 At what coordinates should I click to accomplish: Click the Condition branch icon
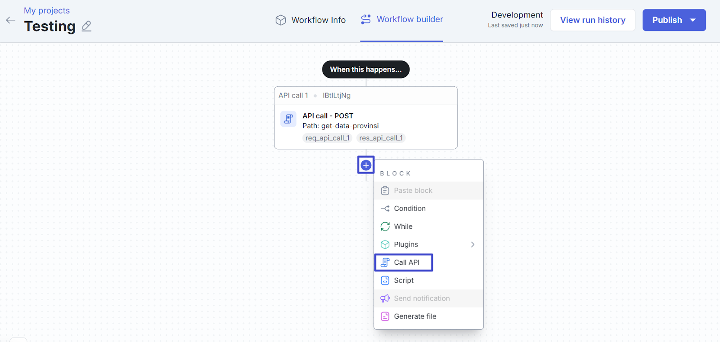pos(385,209)
